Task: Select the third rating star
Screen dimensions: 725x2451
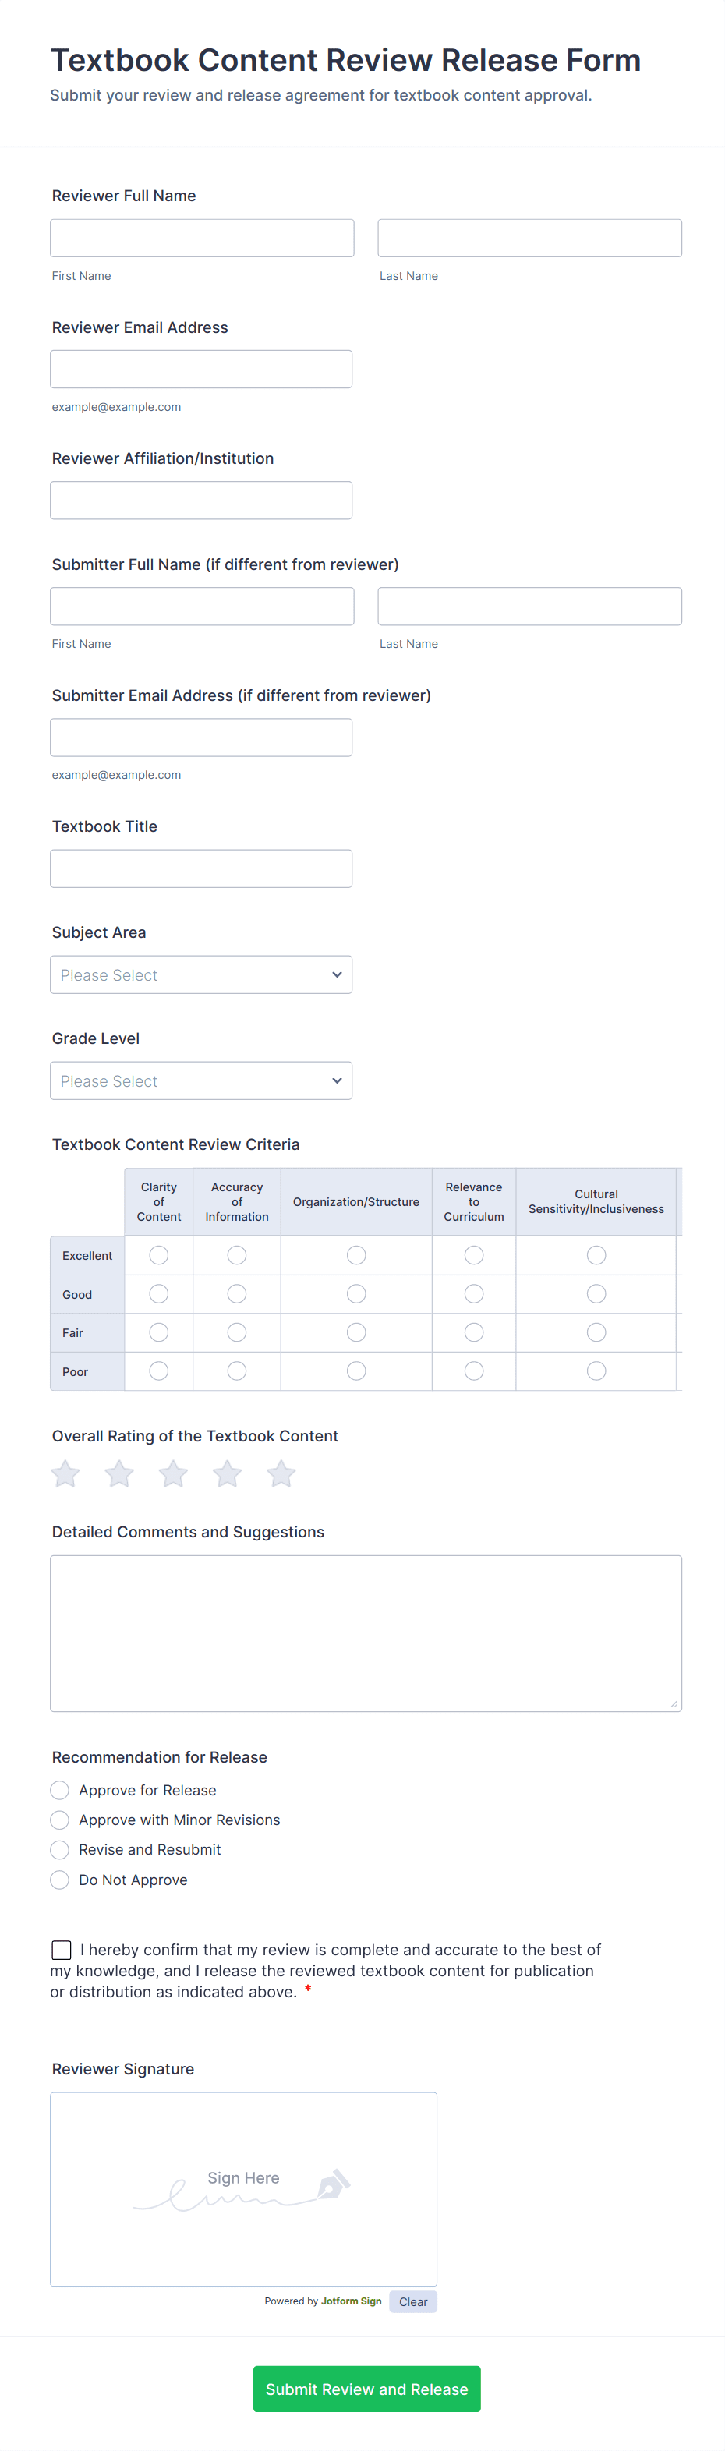Action: click(x=173, y=1474)
